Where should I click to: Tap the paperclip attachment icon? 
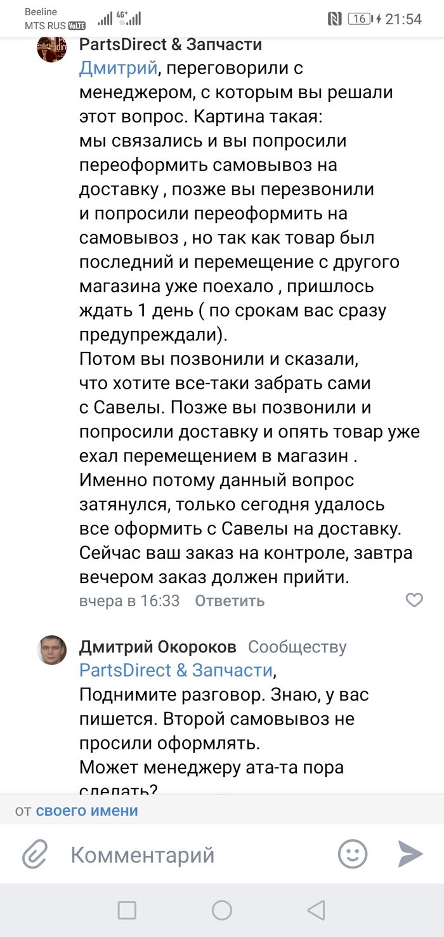[x=36, y=855]
